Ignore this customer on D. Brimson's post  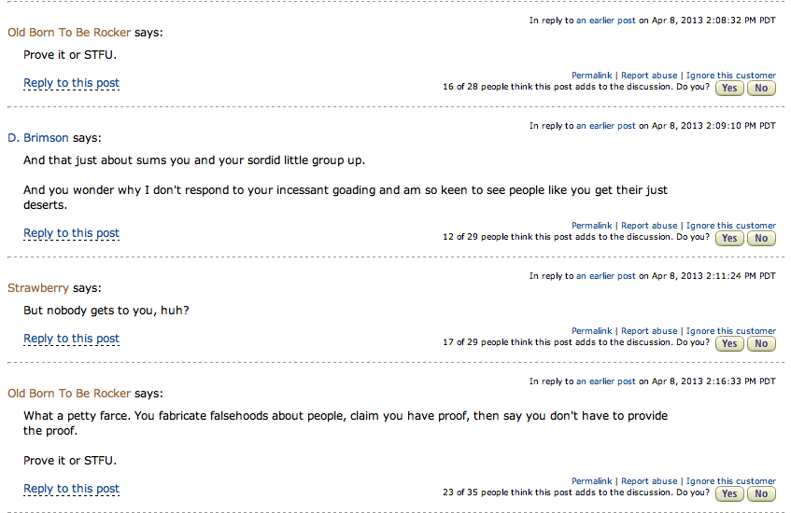tap(731, 226)
